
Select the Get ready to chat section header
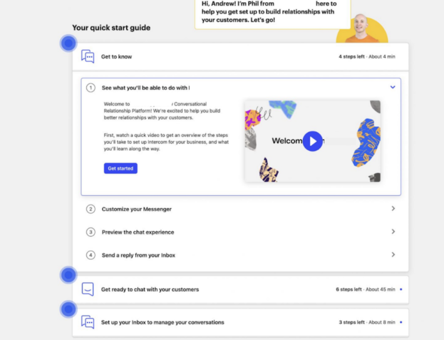[x=150, y=289]
